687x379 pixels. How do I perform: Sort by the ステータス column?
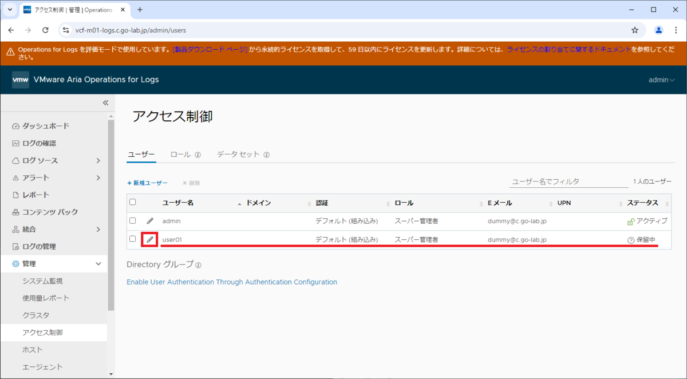[643, 203]
